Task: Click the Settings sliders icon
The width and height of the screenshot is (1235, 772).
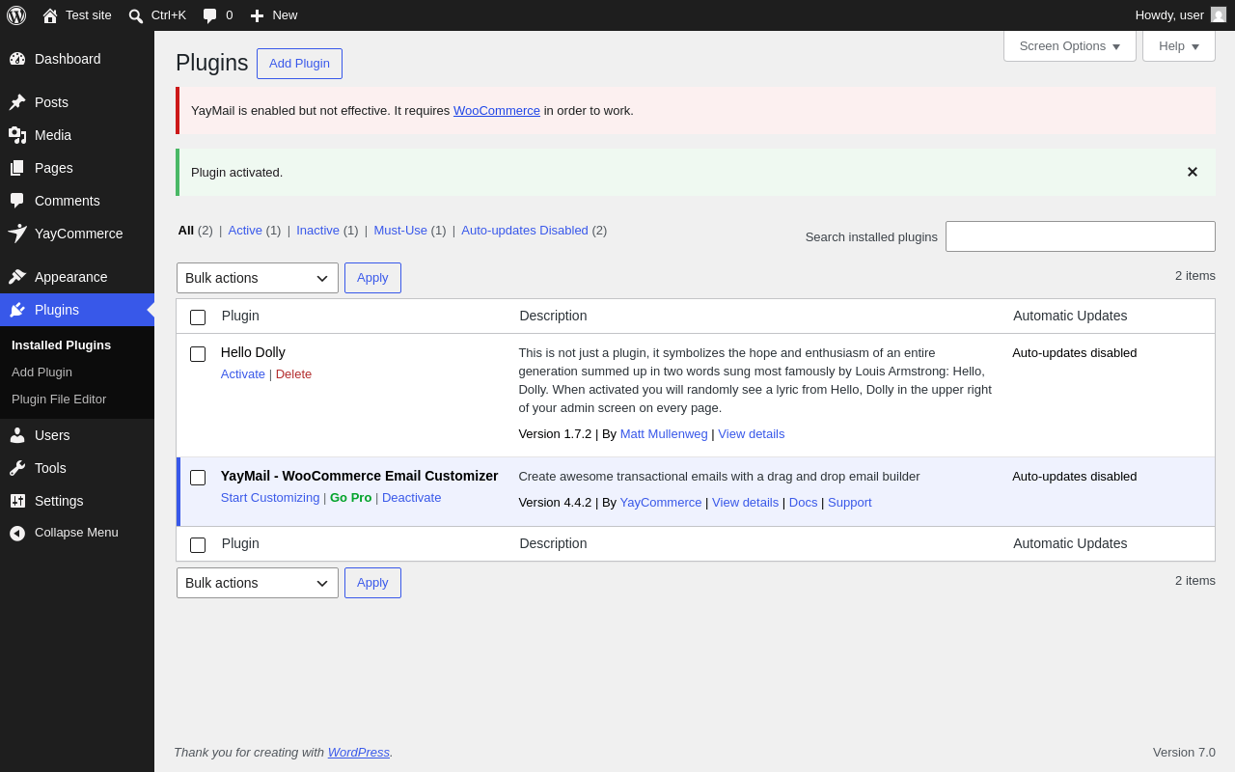Action: (17, 501)
